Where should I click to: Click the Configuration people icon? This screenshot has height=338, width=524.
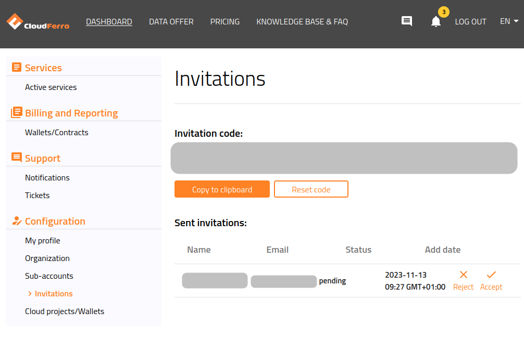click(x=17, y=221)
